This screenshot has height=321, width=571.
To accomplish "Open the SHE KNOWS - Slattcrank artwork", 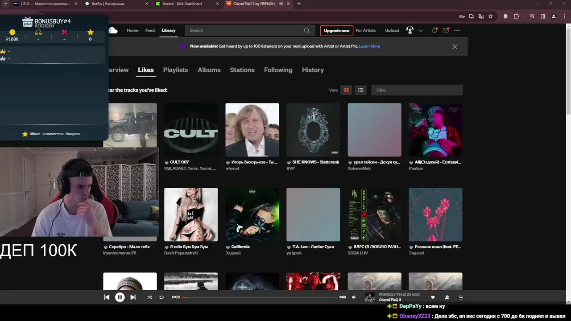I will [x=313, y=130].
